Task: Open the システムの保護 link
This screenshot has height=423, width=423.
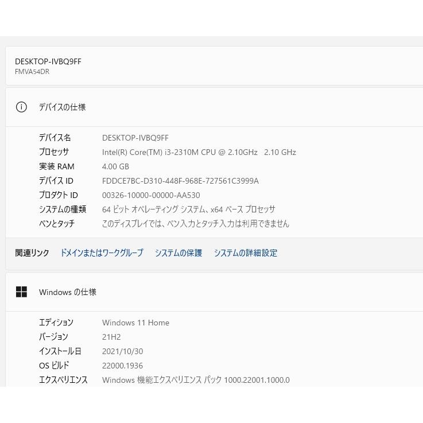Action: pos(178,253)
